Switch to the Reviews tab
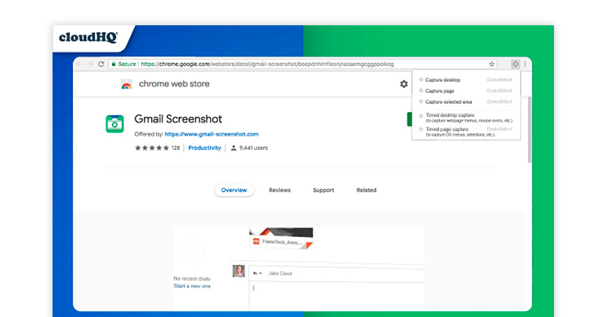 point(280,190)
